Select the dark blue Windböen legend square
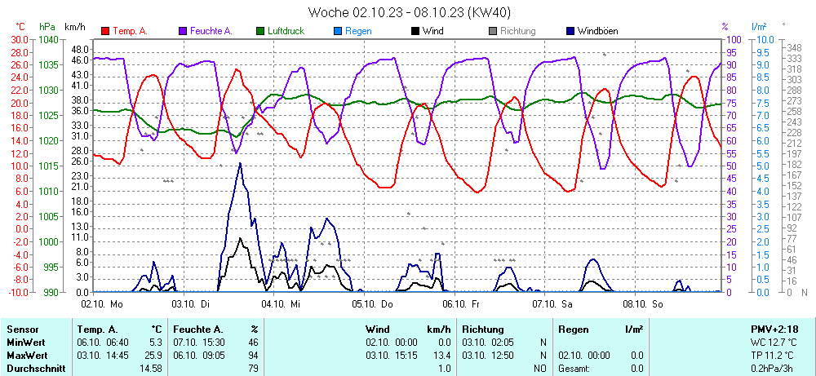The image size is (816, 376). tap(570, 31)
